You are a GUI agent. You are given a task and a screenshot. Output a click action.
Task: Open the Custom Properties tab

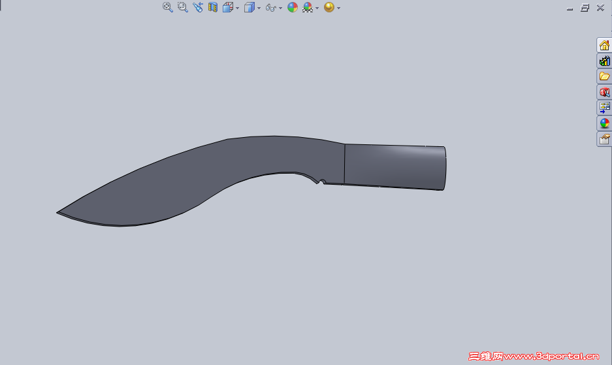[x=604, y=139]
